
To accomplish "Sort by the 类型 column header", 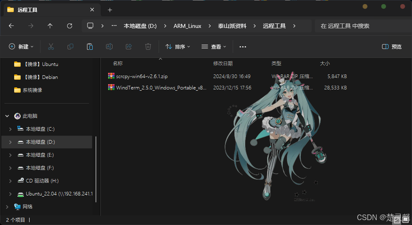I will pyautogui.click(x=276, y=64).
